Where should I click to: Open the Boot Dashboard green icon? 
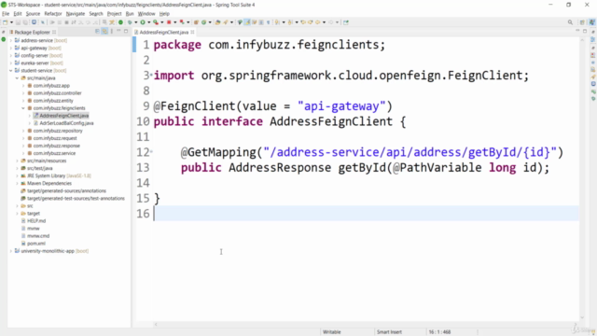(x=120, y=22)
